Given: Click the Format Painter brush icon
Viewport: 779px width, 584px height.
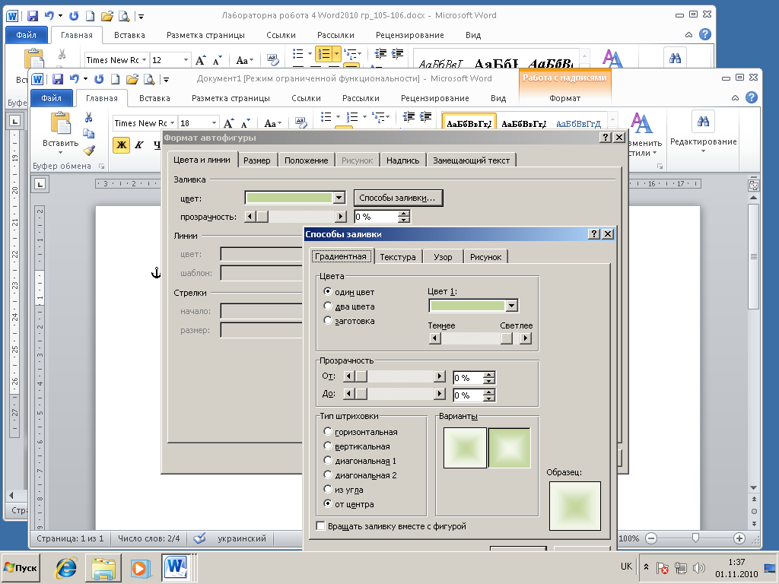Looking at the screenshot, I should (89, 150).
